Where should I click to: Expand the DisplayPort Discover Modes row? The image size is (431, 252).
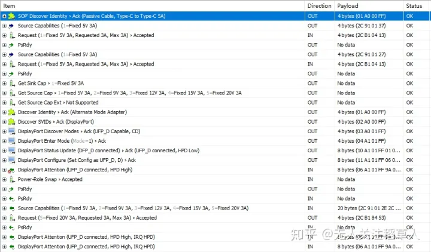tap(4, 131)
